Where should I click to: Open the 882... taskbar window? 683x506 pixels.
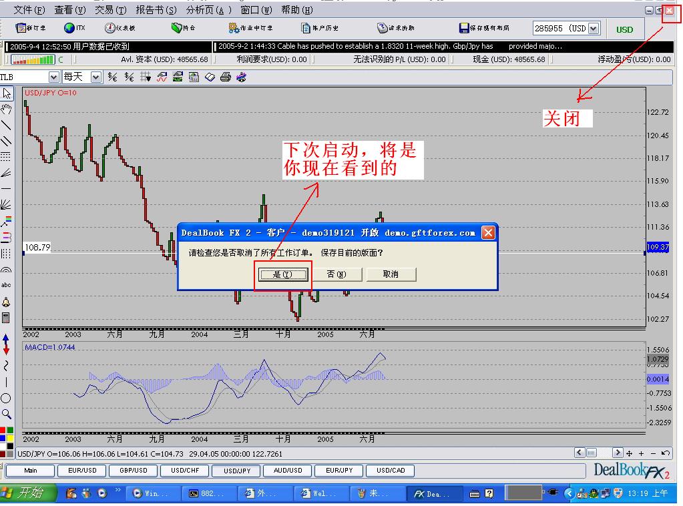click(210, 493)
